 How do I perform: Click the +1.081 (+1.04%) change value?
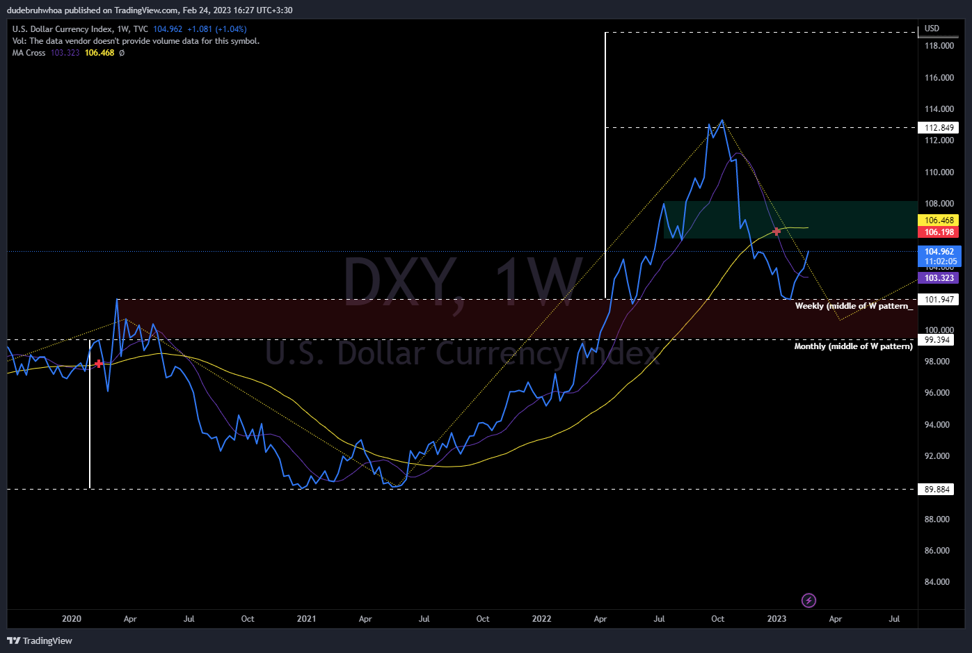click(217, 29)
